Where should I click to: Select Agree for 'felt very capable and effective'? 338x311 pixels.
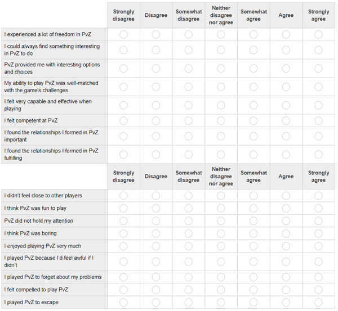coord(286,105)
